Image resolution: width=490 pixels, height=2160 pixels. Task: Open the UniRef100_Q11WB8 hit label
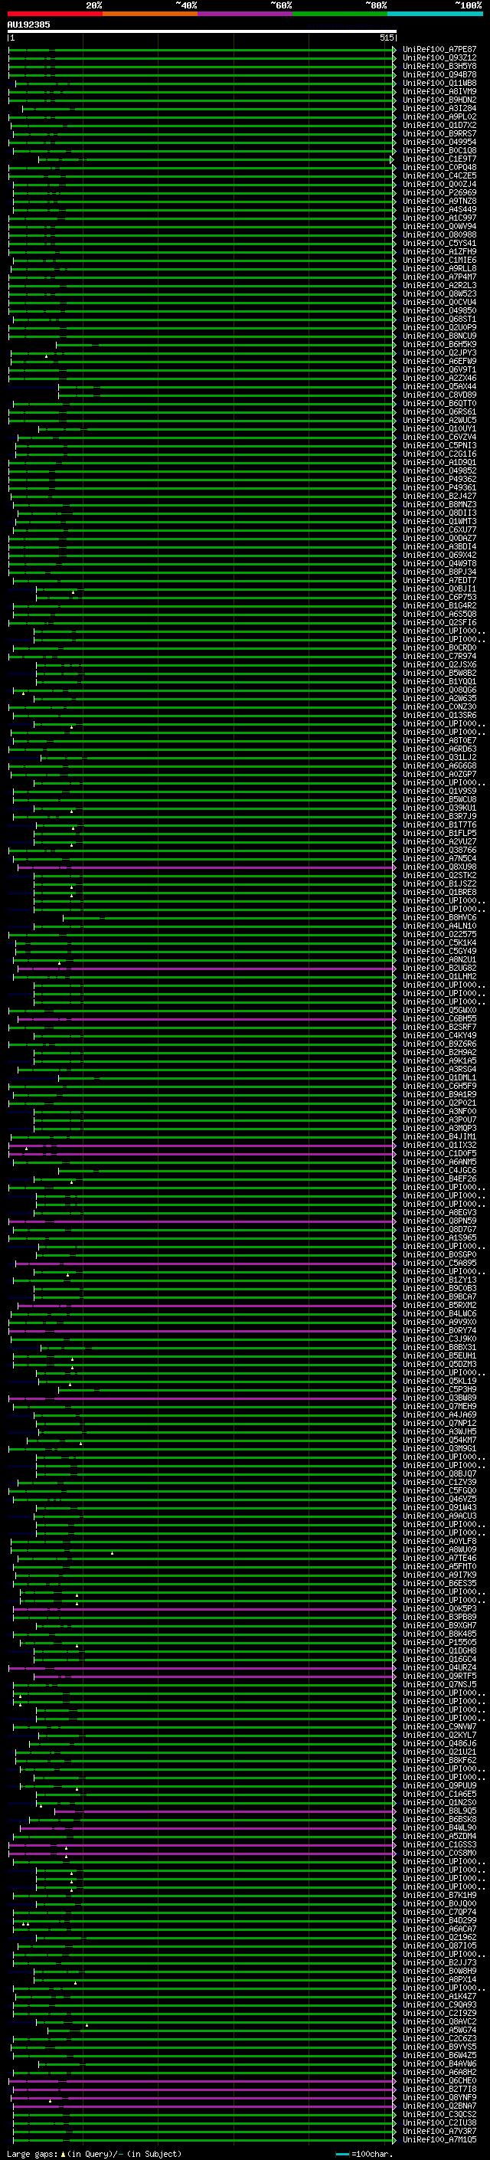(439, 83)
